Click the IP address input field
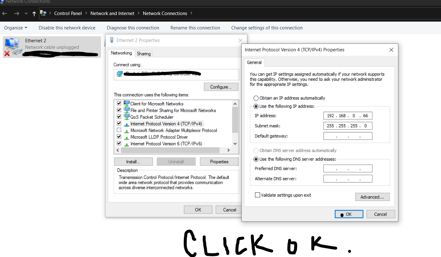This screenshot has width=441, height=257. (x=348, y=116)
